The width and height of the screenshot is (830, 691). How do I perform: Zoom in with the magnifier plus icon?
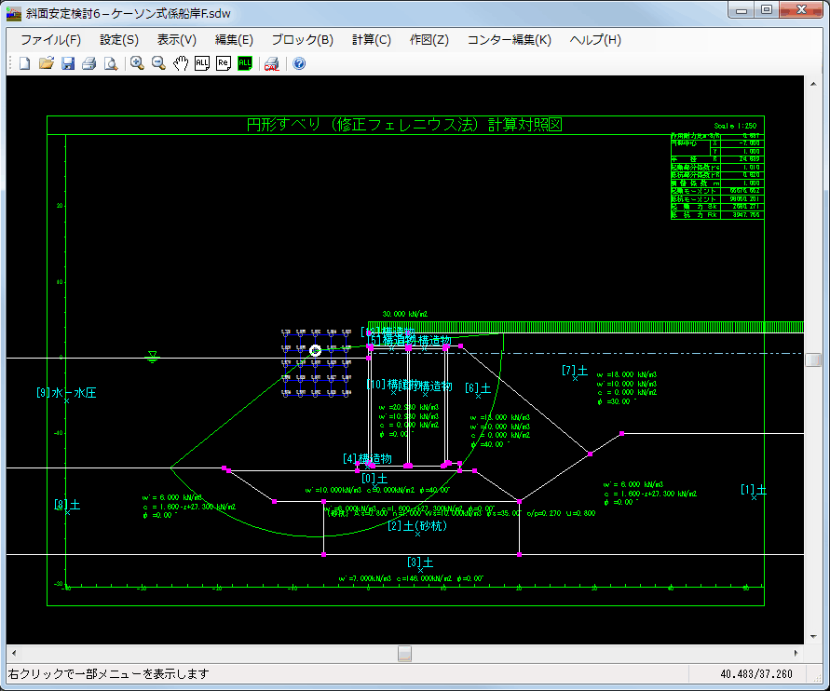click(137, 63)
